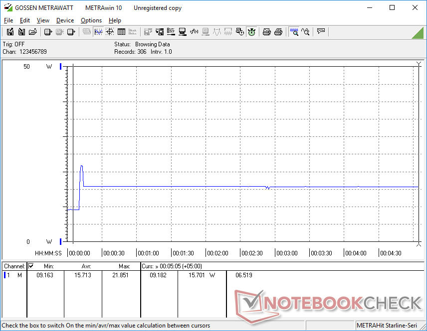The height and width of the screenshot is (331, 427).
Task: Click the second save disk icon in toolbar
Action: pos(21,32)
